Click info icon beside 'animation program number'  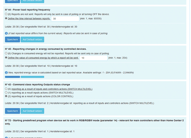(6, 137)
